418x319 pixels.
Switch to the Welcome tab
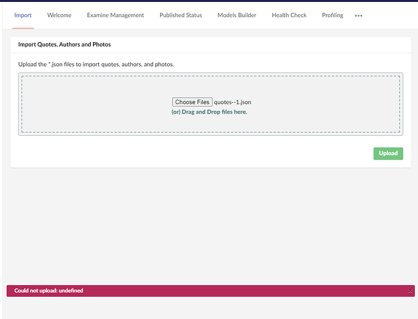[x=59, y=15]
